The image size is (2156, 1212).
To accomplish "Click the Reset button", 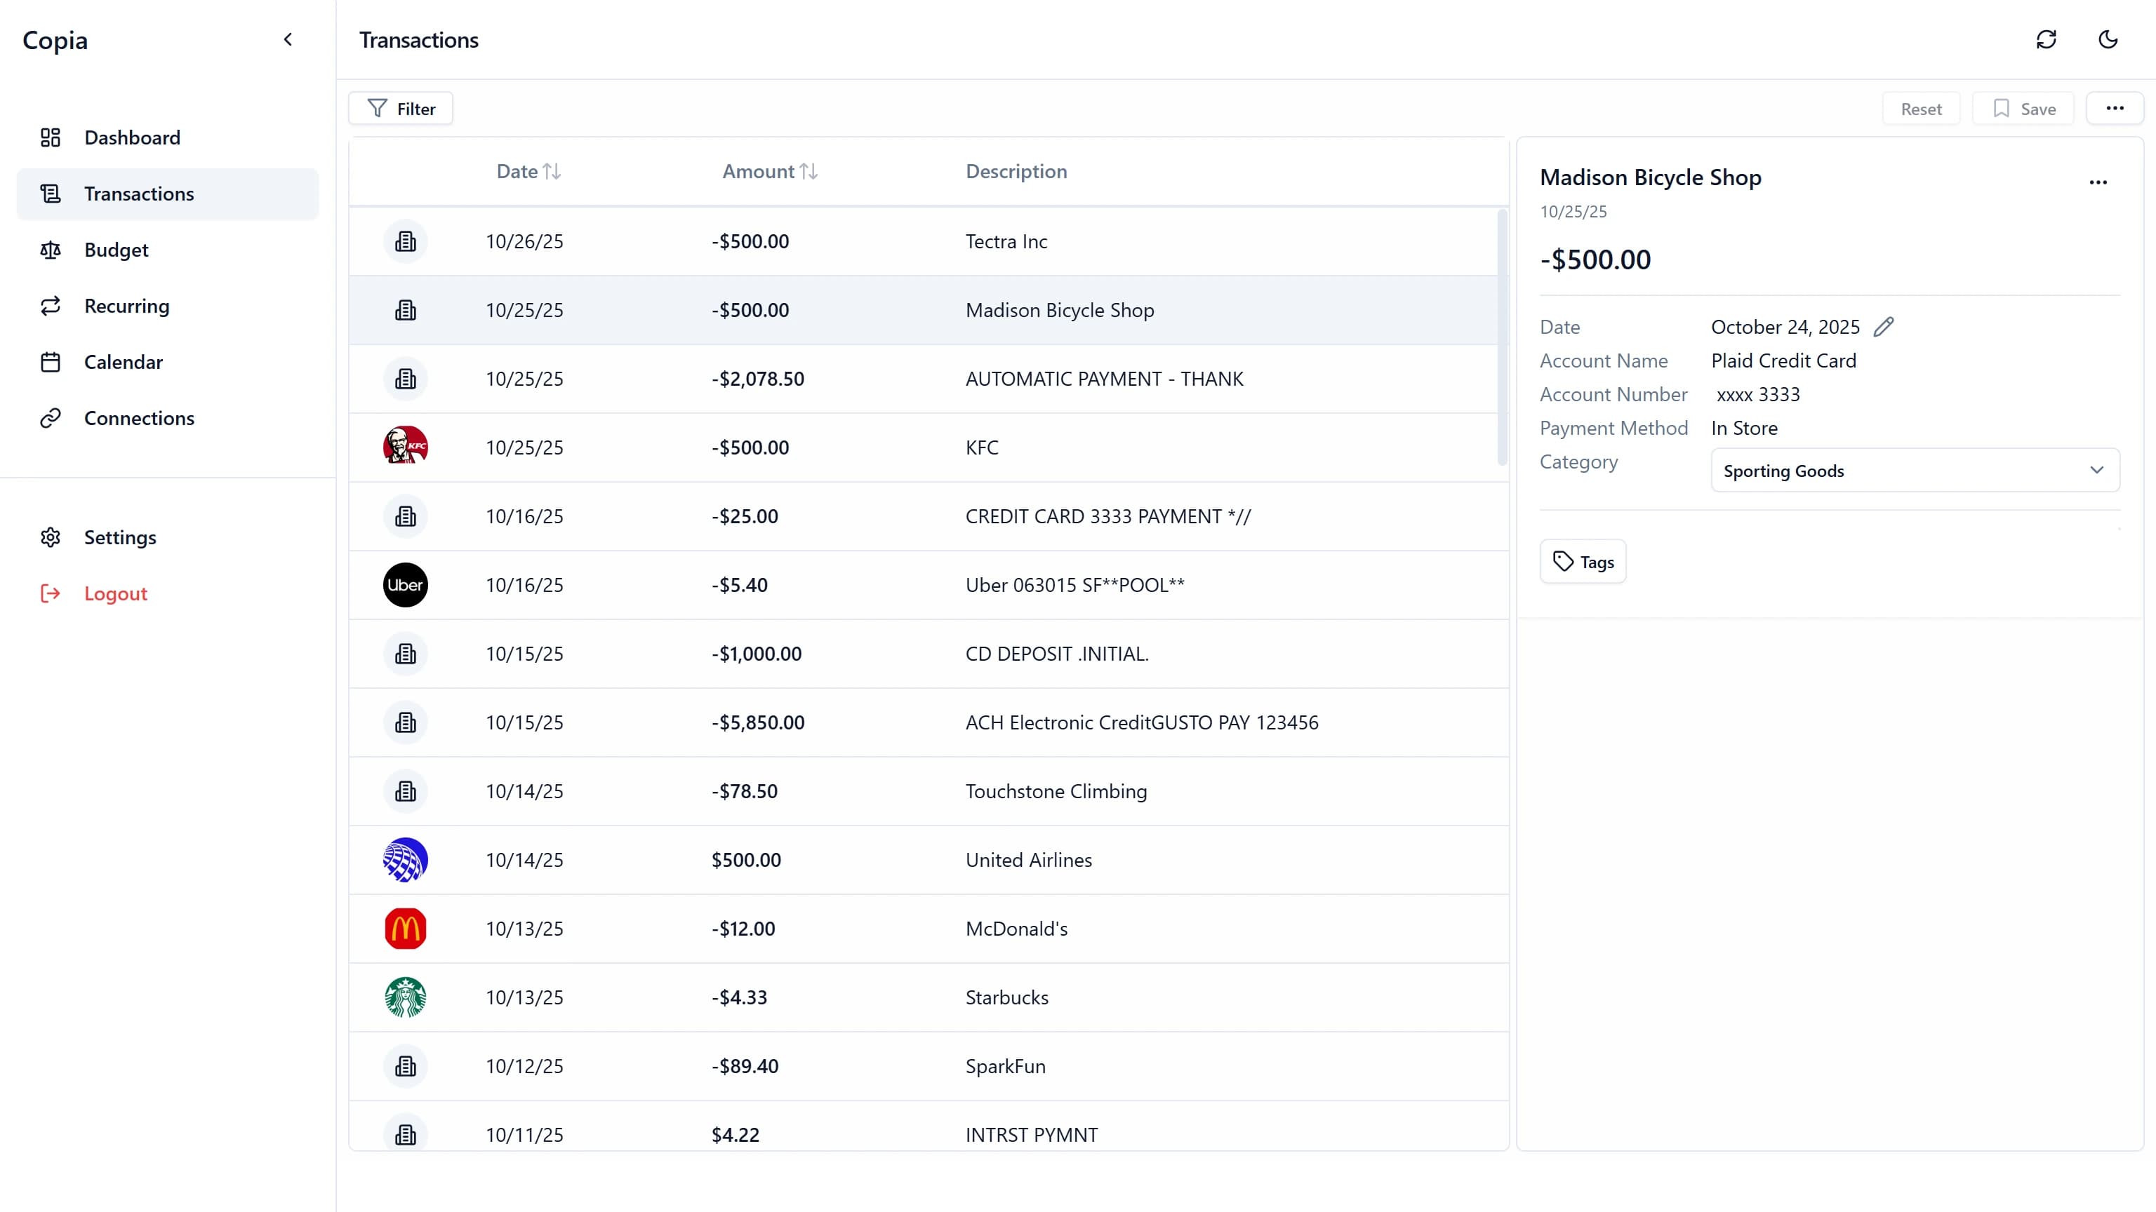I will point(1921,108).
